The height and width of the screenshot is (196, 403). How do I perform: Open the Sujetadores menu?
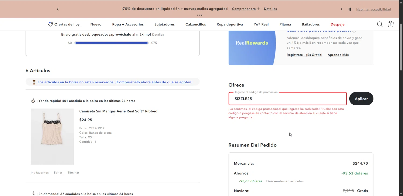tap(164, 24)
